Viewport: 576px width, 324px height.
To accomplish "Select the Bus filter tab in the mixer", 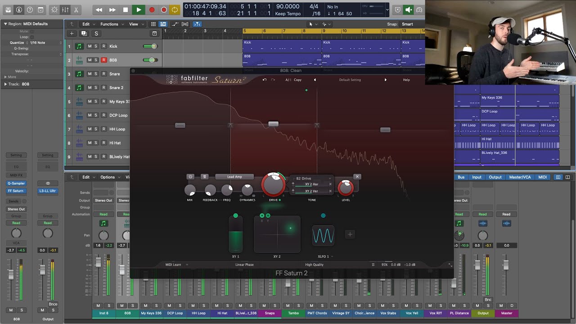I will tap(461, 177).
